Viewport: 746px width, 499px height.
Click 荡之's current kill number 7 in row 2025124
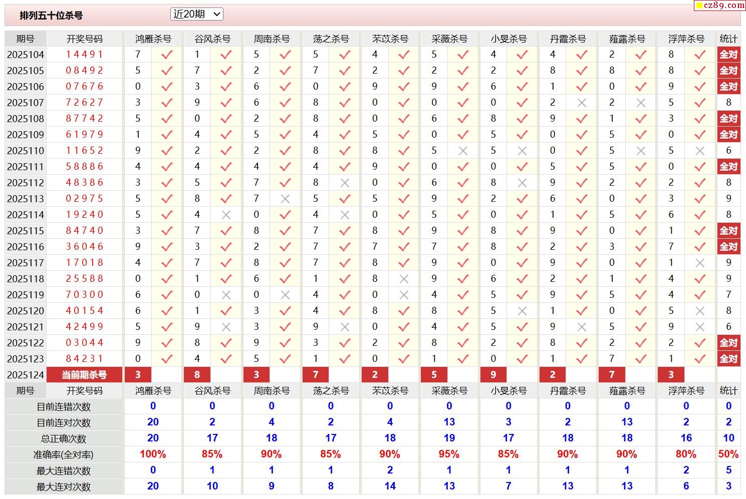(316, 375)
